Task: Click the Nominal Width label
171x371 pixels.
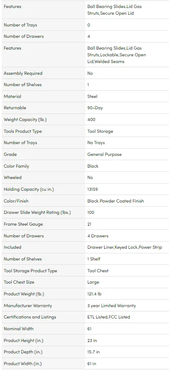Action: pos(19,329)
